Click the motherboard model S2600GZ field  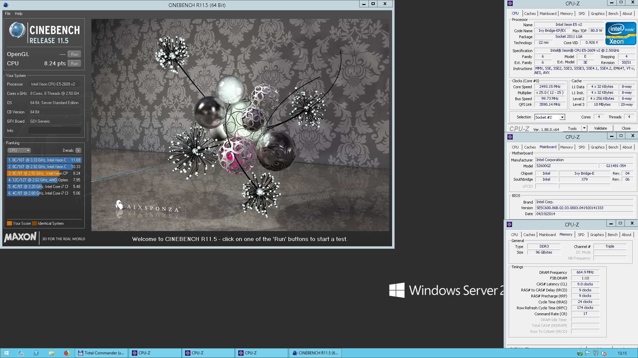pos(566,166)
